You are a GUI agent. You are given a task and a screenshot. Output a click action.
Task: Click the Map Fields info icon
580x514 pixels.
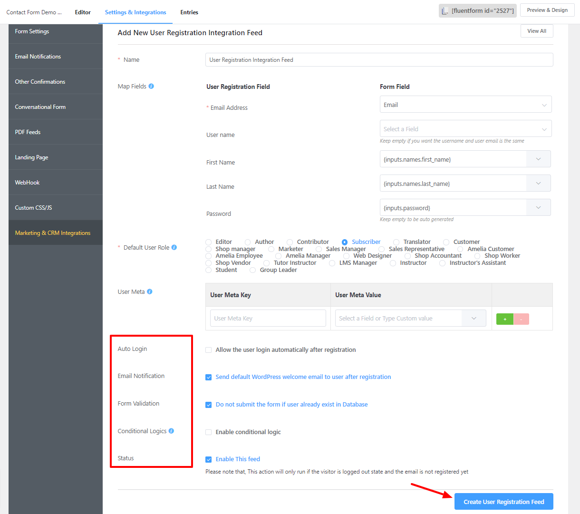click(151, 86)
